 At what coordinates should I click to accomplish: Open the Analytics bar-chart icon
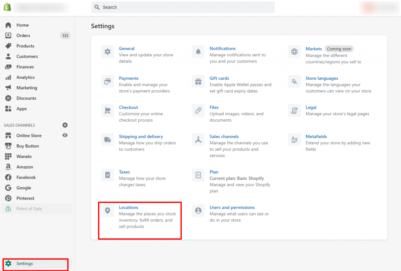[x=9, y=77]
